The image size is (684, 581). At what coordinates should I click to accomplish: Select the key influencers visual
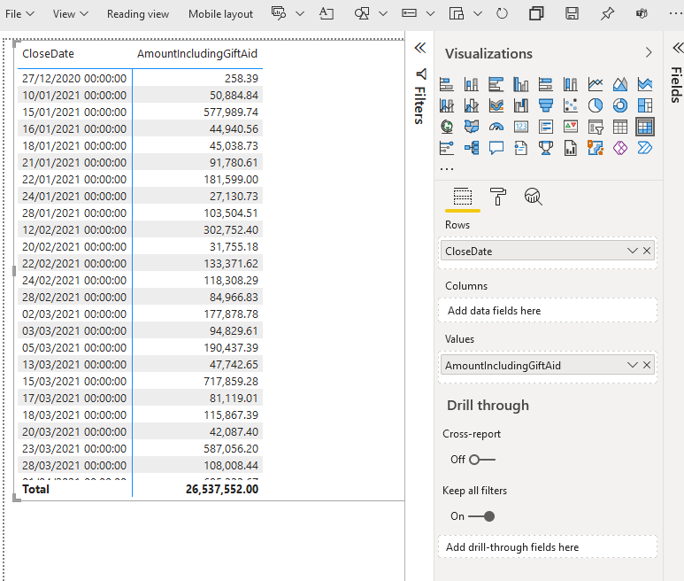(x=447, y=148)
